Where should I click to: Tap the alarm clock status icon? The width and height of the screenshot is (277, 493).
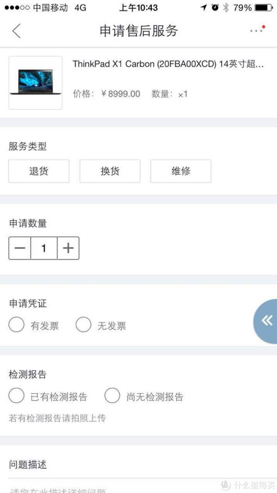(215, 7)
